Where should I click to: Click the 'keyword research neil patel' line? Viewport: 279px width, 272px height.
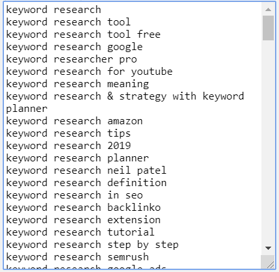pyautogui.click(x=86, y=170)
